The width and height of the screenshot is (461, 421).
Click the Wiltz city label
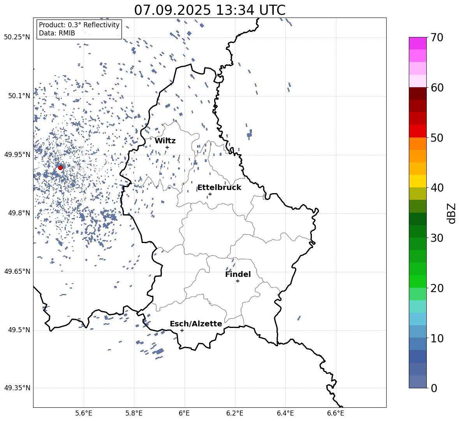coord(165,141)
